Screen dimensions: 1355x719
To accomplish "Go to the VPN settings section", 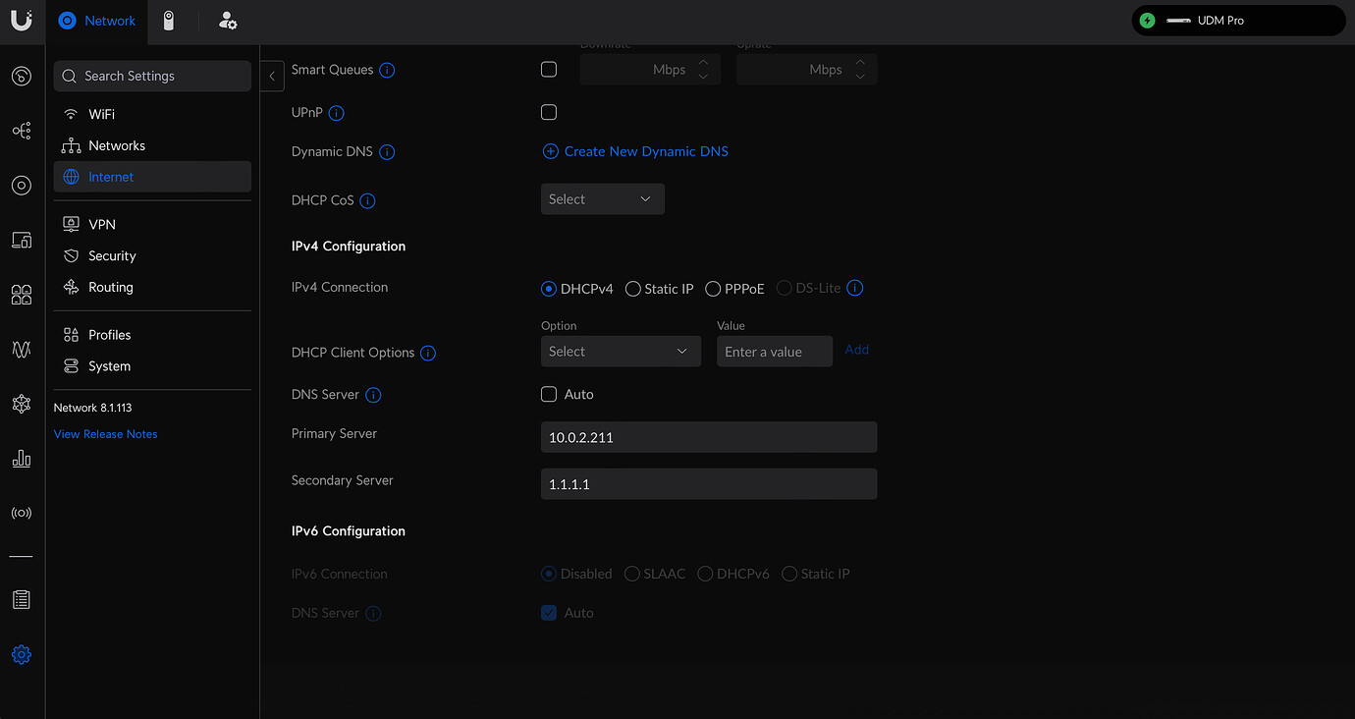I will [x=100, y=224].
